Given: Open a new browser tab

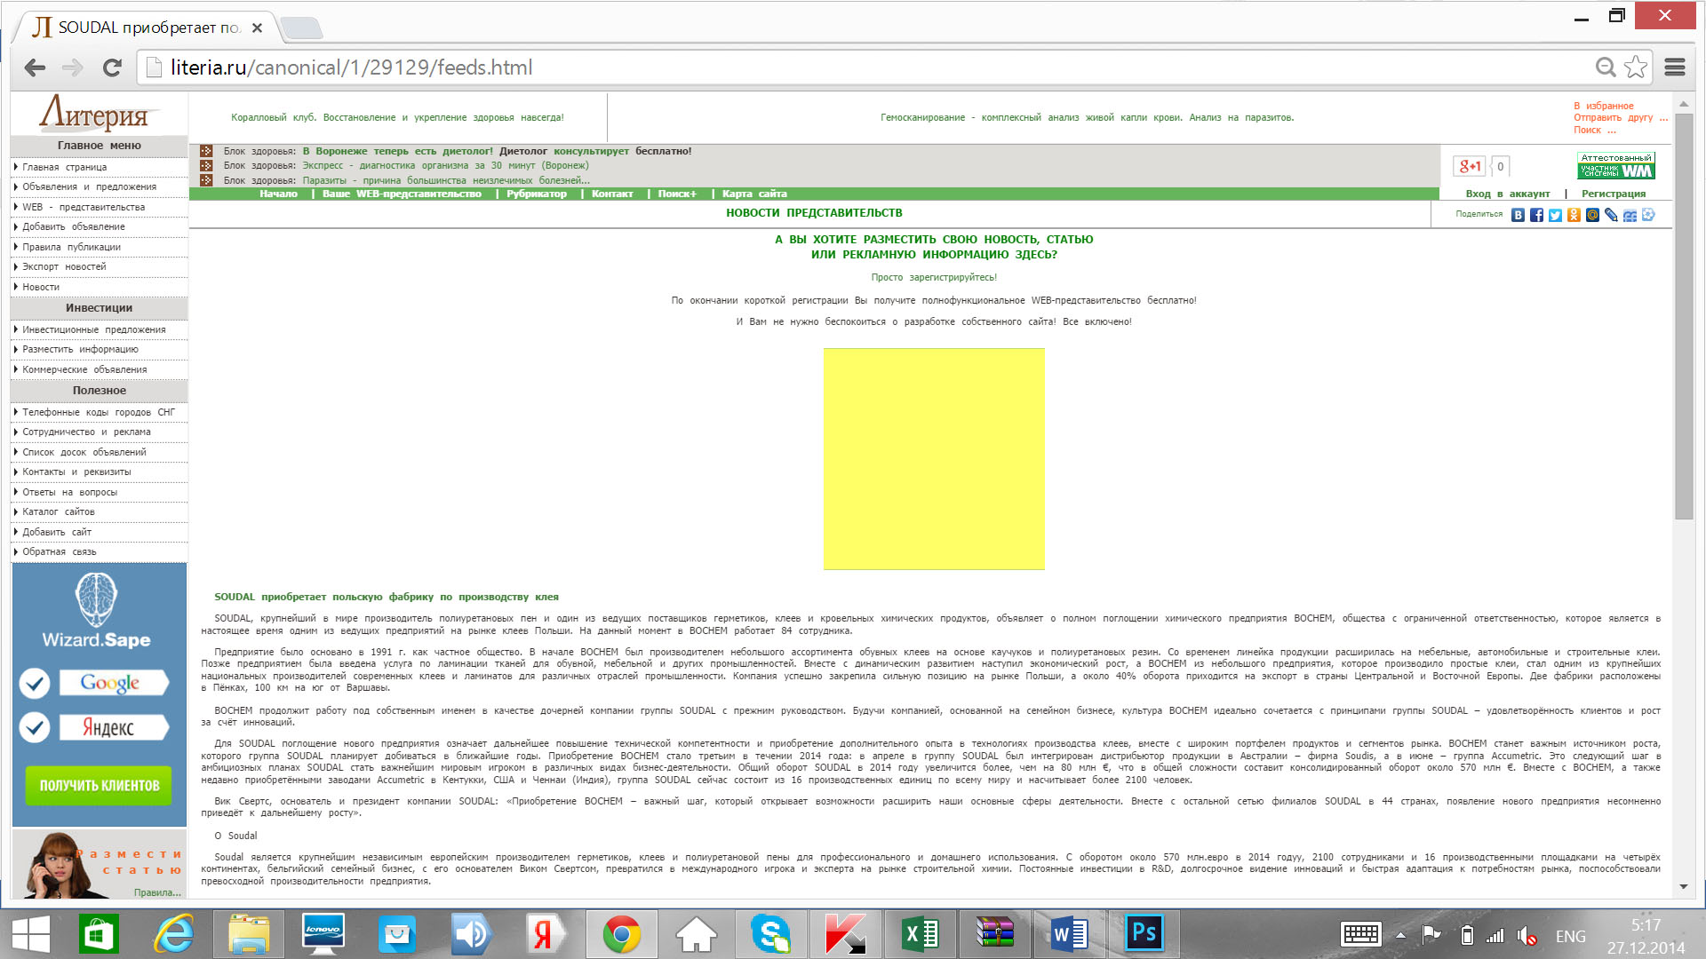Looking at the screenshot, I should coord(302,28).
